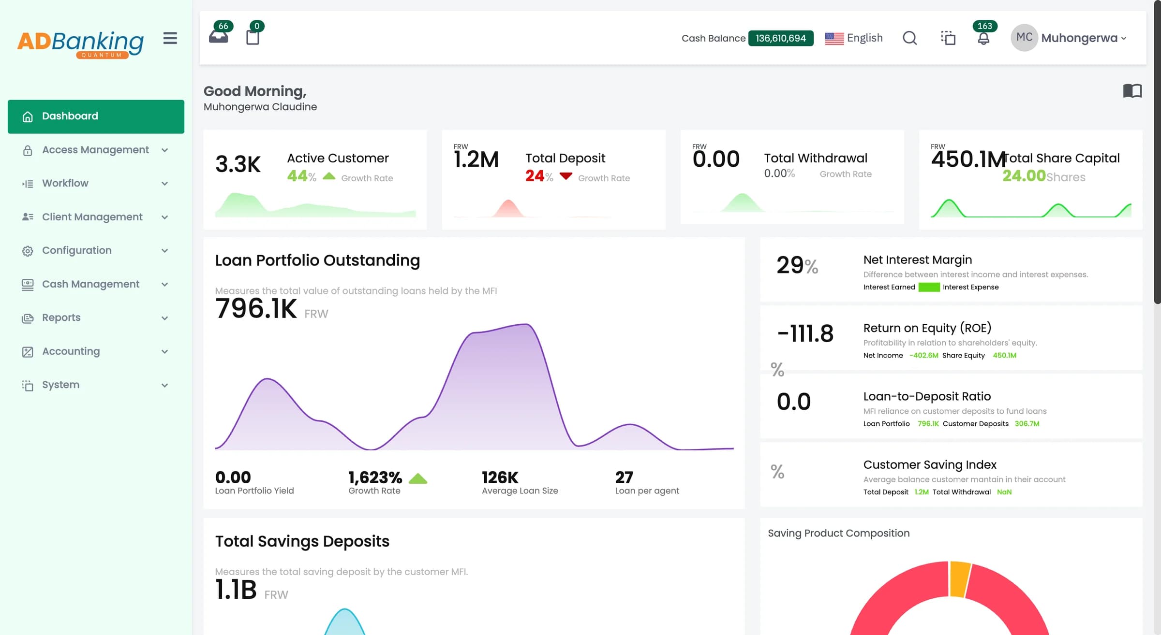Click the Client Management people icon
The image size is (1161, 635).
coord(28,217)
